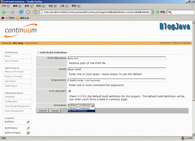The image size is (195, 141).
Task: Open Configuration under Administration
Action: (x=17, y=102)
